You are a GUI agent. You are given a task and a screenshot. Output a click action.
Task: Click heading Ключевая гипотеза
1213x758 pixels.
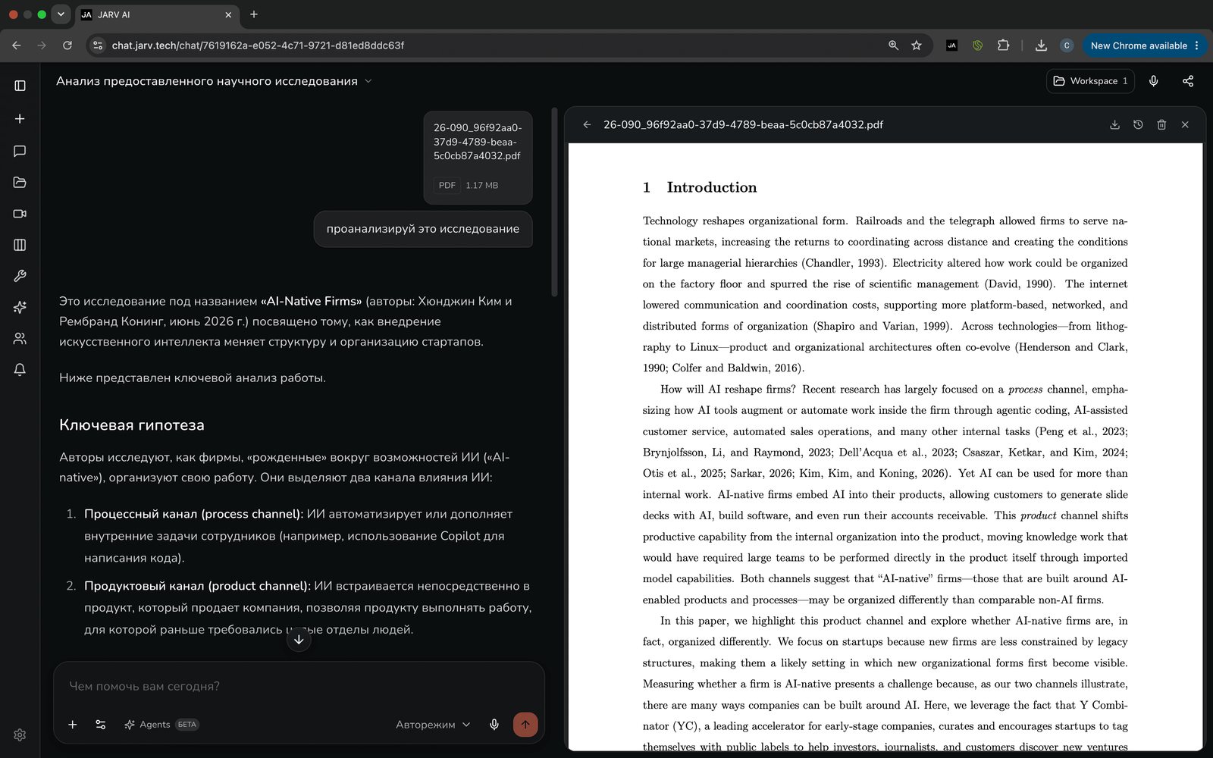(132, 425)
